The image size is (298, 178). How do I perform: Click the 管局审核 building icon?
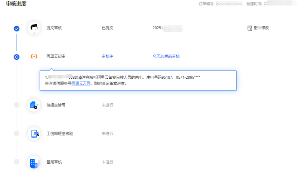(34, 162)
